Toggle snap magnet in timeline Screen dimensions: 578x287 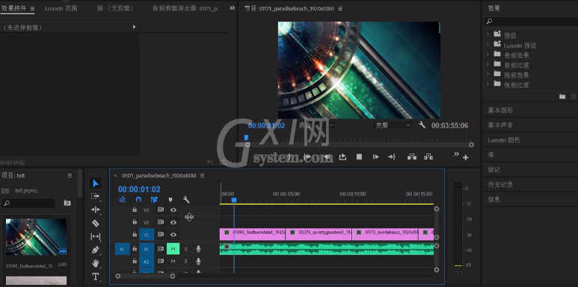(138, 200)
